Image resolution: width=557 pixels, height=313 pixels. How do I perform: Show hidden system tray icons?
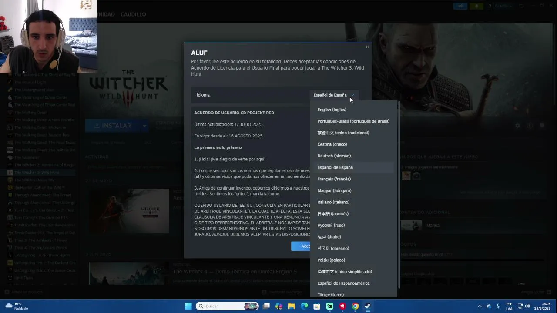(x=480, y=306)
